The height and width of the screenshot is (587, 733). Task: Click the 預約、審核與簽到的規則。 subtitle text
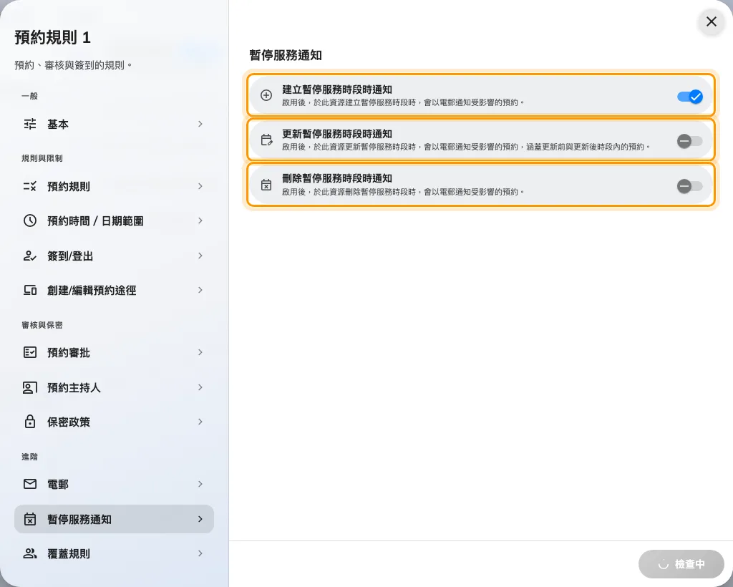tap(74, 65)
